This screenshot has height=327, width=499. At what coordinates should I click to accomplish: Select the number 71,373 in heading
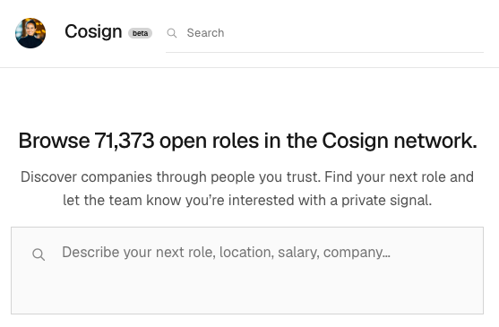(x=125, y=141)
